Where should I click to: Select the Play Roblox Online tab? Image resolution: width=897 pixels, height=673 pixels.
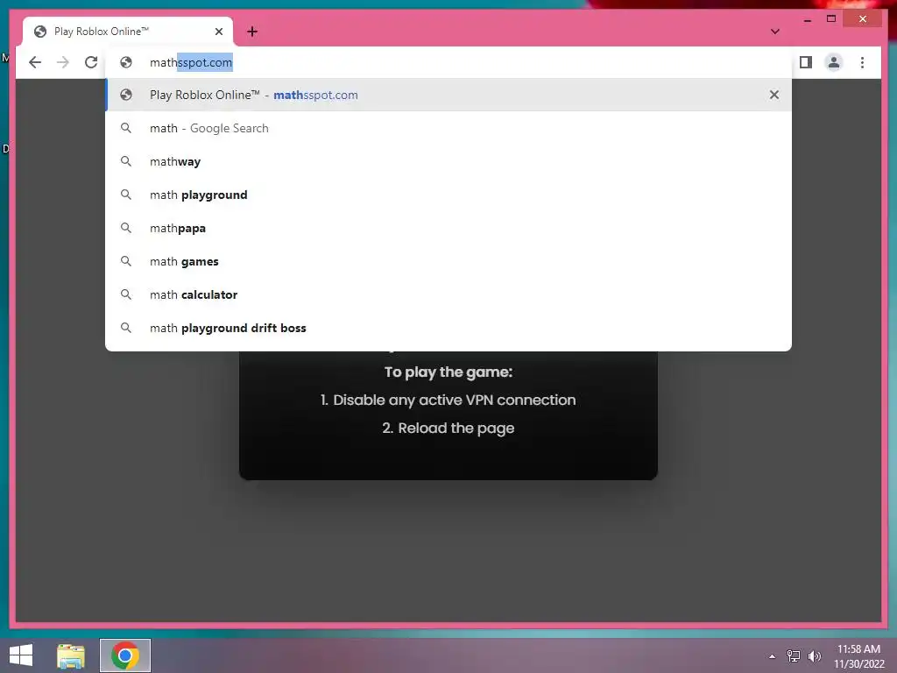point(128,32)
